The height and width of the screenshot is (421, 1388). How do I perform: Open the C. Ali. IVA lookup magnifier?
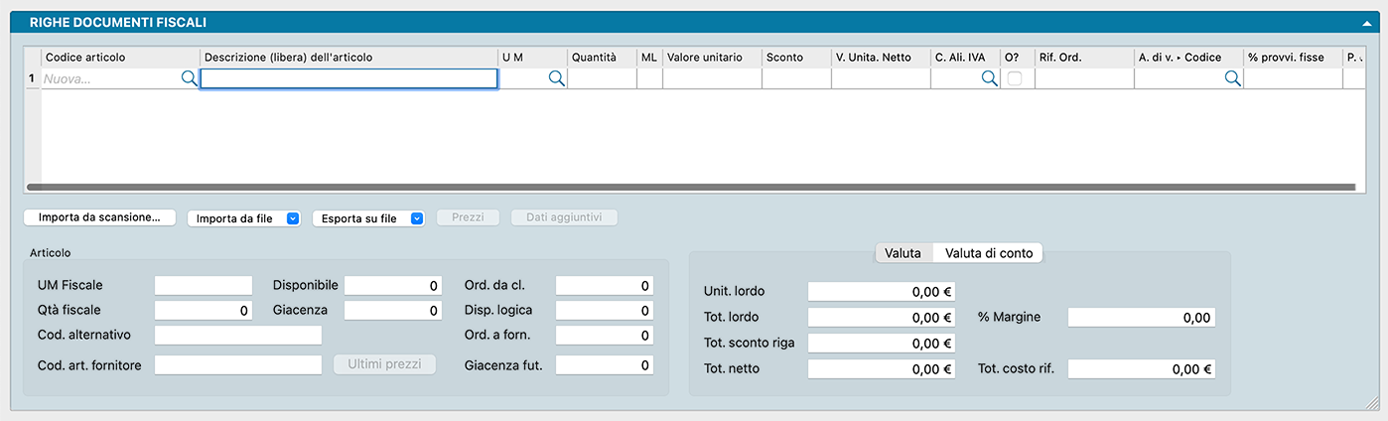pyautogui.click(x=989, y=78)
